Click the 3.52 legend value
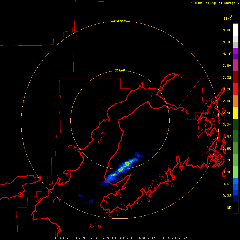240x240 pixels. pyautogui.click(x=227, y=77)
